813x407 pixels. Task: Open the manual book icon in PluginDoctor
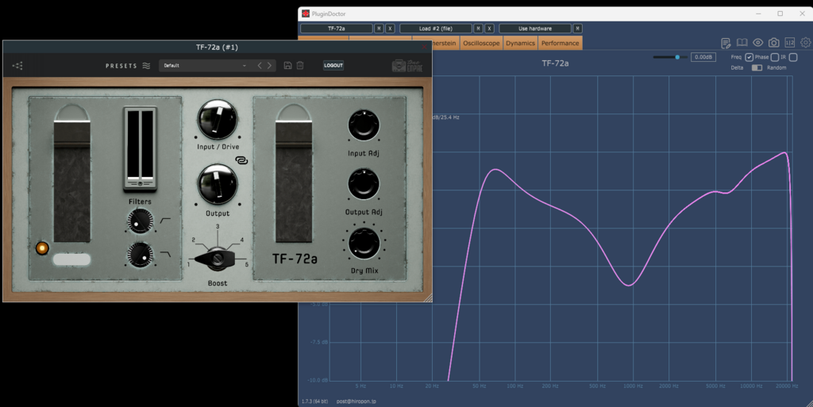[x=742, y=43]
